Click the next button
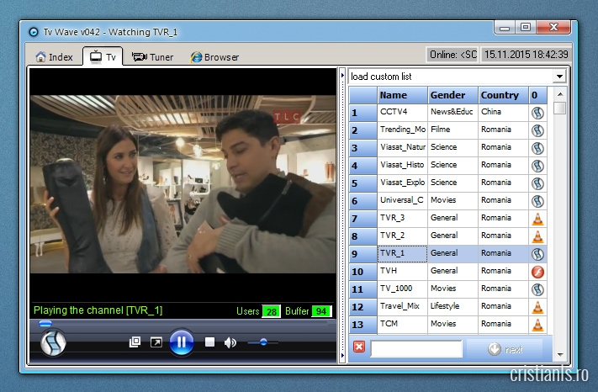Image resolution: width=598 pixels, height=392 pixels. click(x=505, y=349)
